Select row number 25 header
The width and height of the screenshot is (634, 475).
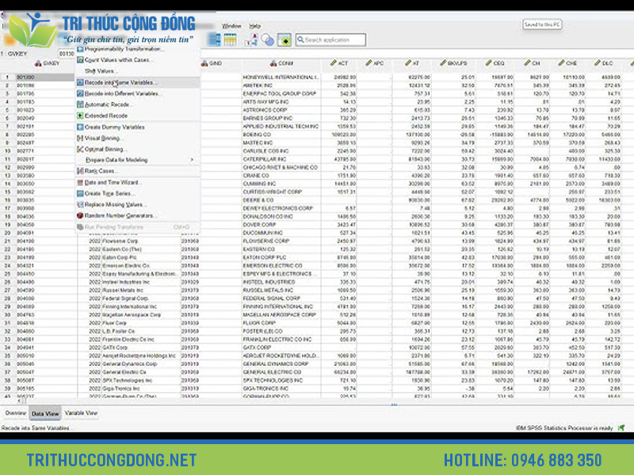point(7,274)
